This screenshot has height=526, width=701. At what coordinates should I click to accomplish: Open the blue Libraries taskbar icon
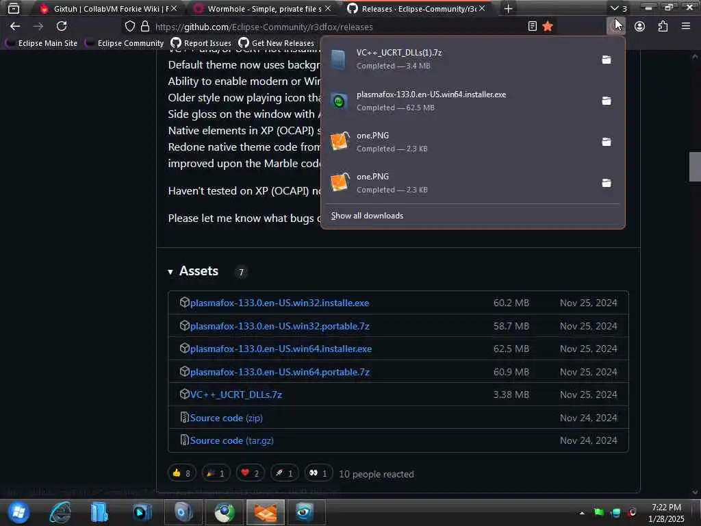[99, 512]
